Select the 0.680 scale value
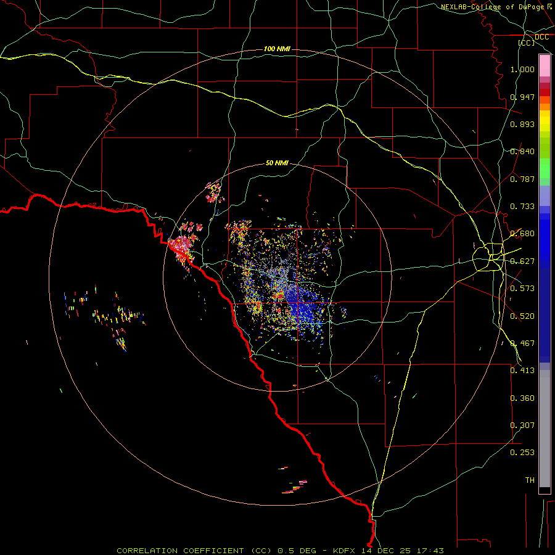The height and width of the screenshot is (555, 555). (522, 234)
